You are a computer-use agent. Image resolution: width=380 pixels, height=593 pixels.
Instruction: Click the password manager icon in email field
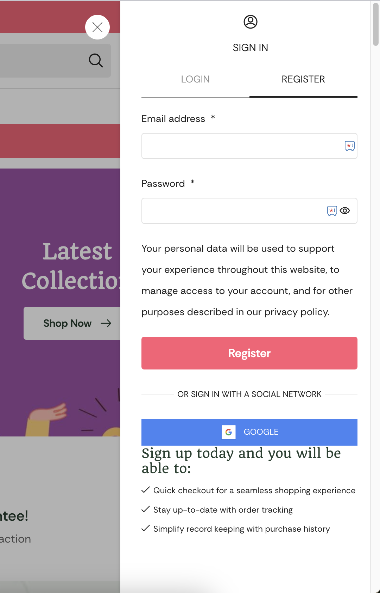point(350,146)
